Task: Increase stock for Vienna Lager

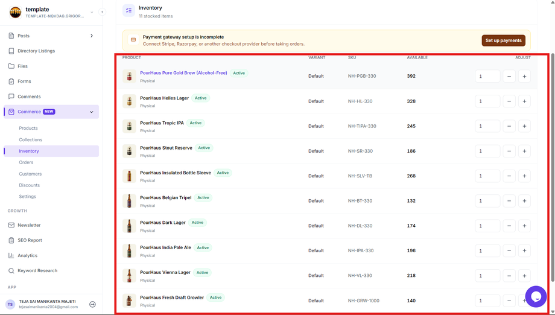Action: pyautogui.click(x=524, y=276)
